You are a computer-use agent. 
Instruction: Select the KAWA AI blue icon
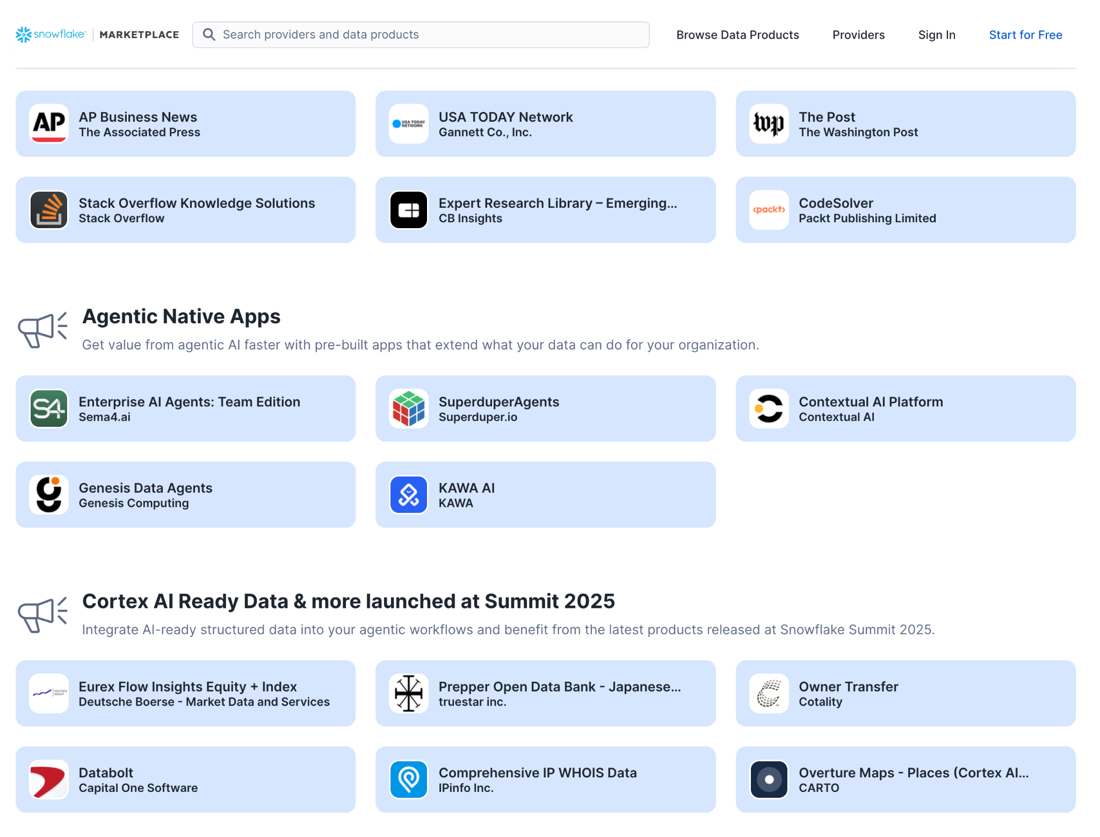tap(409, 494)
